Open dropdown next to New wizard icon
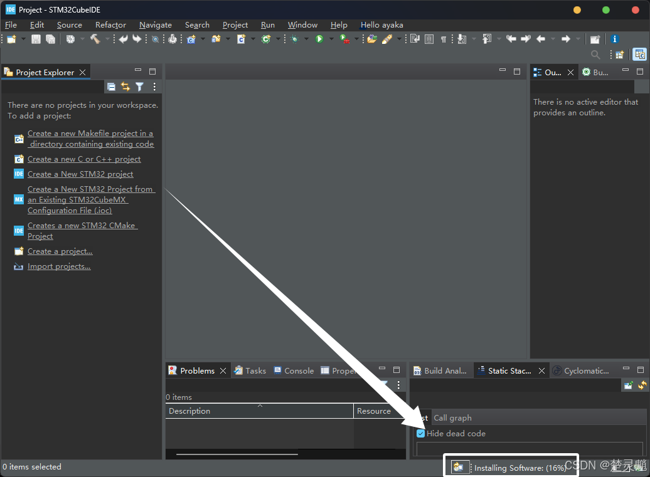The height and width of the screenshot is (477, 650). (23, 39)
